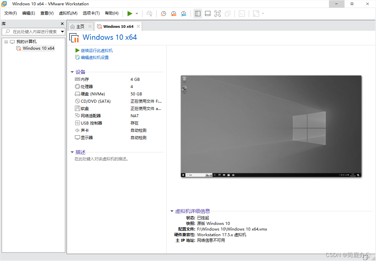376x261 pixels.
Task: Click the NAT network adapter value
Action: pos(134,116)
